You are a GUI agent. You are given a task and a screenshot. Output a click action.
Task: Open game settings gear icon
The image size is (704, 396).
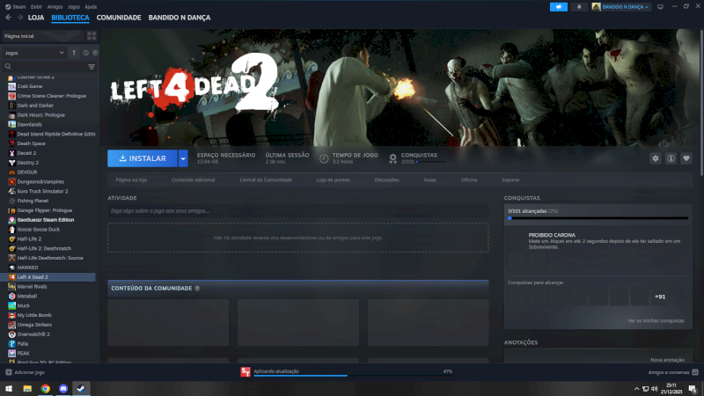[655, 158]
